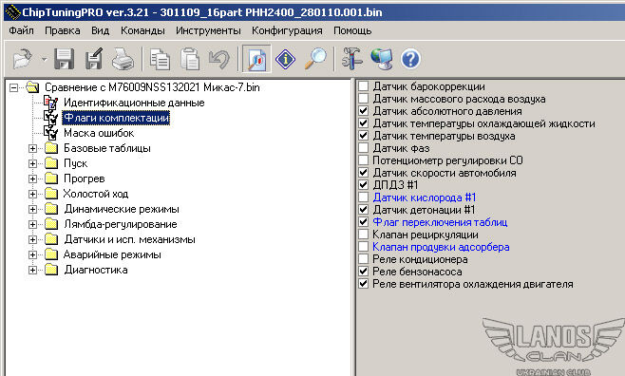Open the Конфигурация menu
The width and height of the screenshot is (625, 376).
click(287, 30)
